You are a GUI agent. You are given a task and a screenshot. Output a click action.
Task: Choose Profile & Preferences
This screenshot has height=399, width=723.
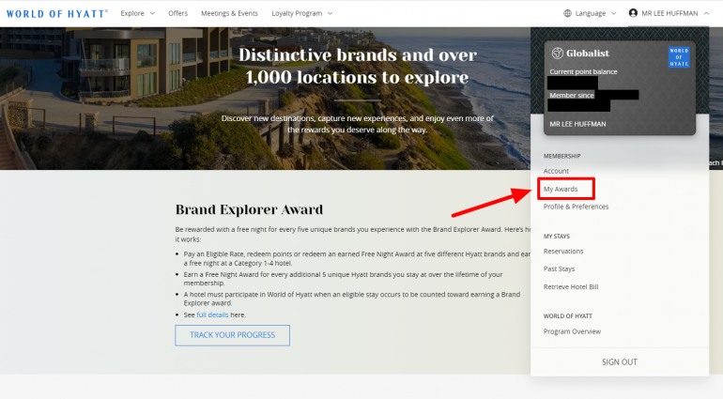(576, 207)
